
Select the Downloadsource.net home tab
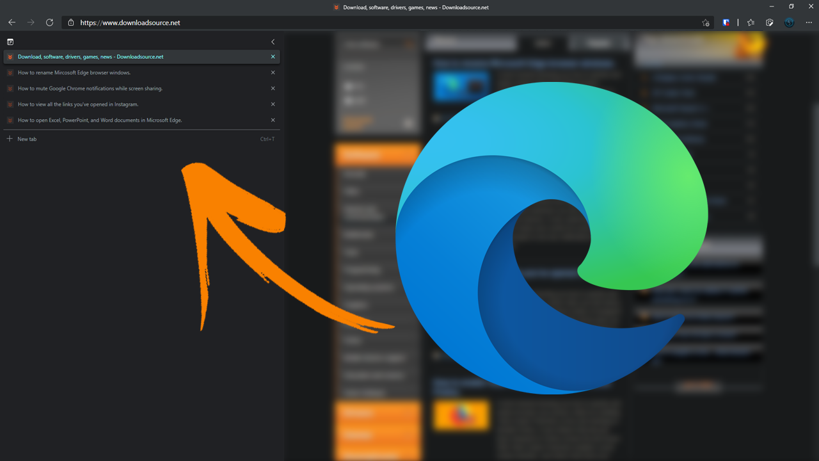click(x=142, y=57)
